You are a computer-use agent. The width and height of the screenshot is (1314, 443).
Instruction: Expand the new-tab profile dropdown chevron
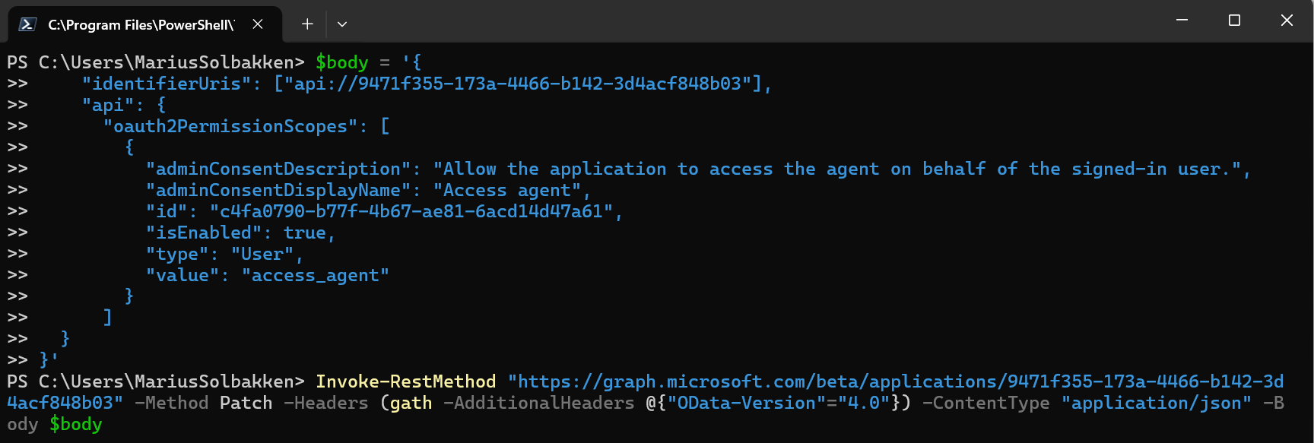coord(342,24)
